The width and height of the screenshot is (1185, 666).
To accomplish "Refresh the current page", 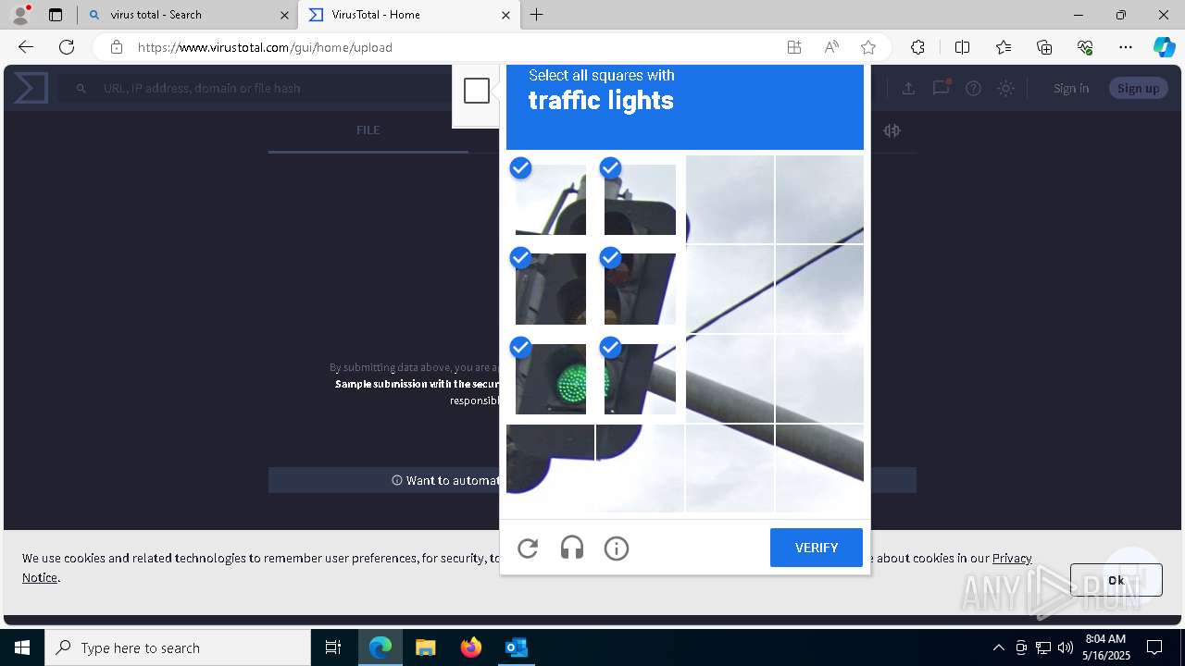I will click(x=67, y=47).
